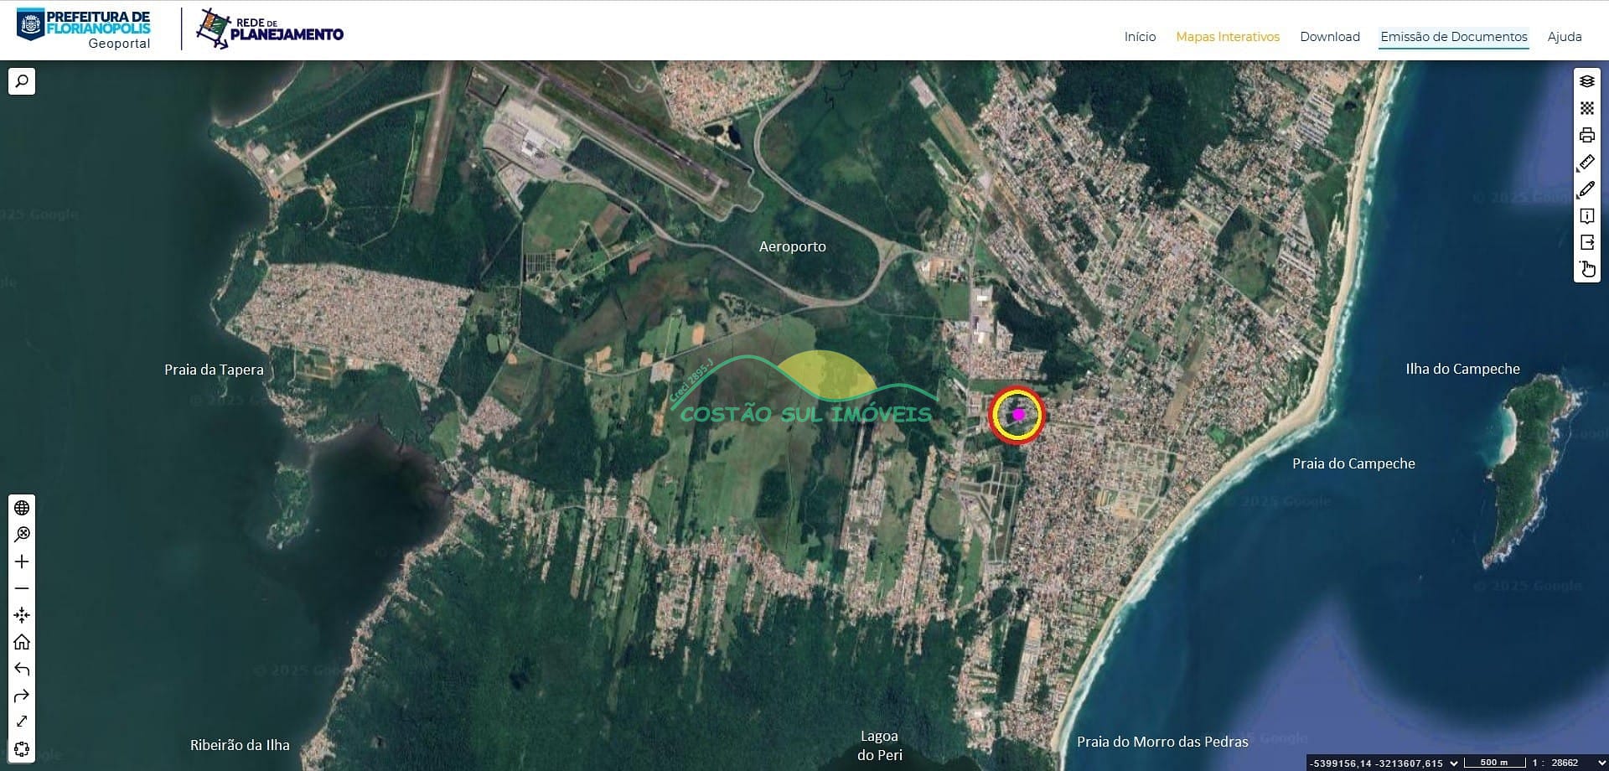Print the map with the printer icon
The width and height of the screenshot is (1609, 771).
(x=1586, y=135)
